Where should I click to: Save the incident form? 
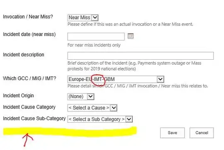pos(173,133)
